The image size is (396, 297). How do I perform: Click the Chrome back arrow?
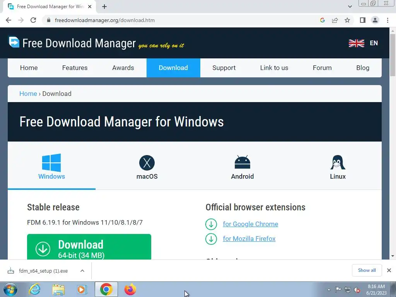pyautogui.click(x=9, y=20)
